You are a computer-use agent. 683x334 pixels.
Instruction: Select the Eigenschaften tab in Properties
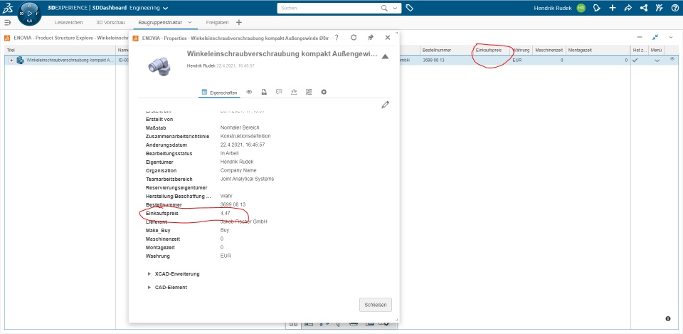[x=220, y=93]
